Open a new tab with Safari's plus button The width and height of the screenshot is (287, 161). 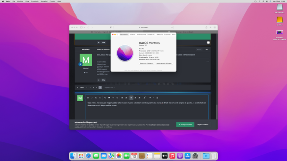[x=211, y=28]
